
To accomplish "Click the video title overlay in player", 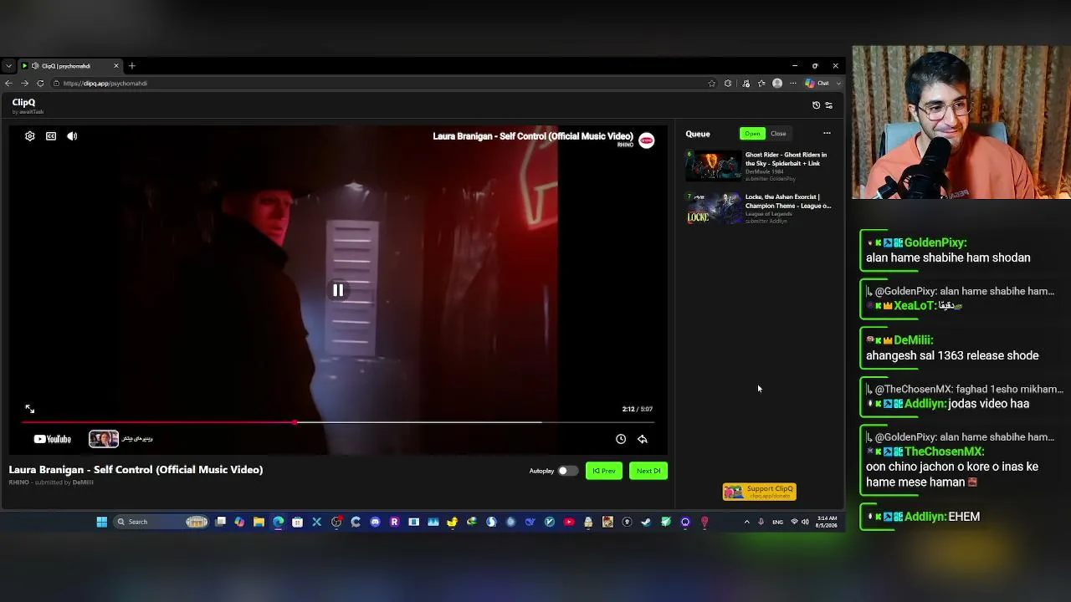I will [x=533, y=136].
